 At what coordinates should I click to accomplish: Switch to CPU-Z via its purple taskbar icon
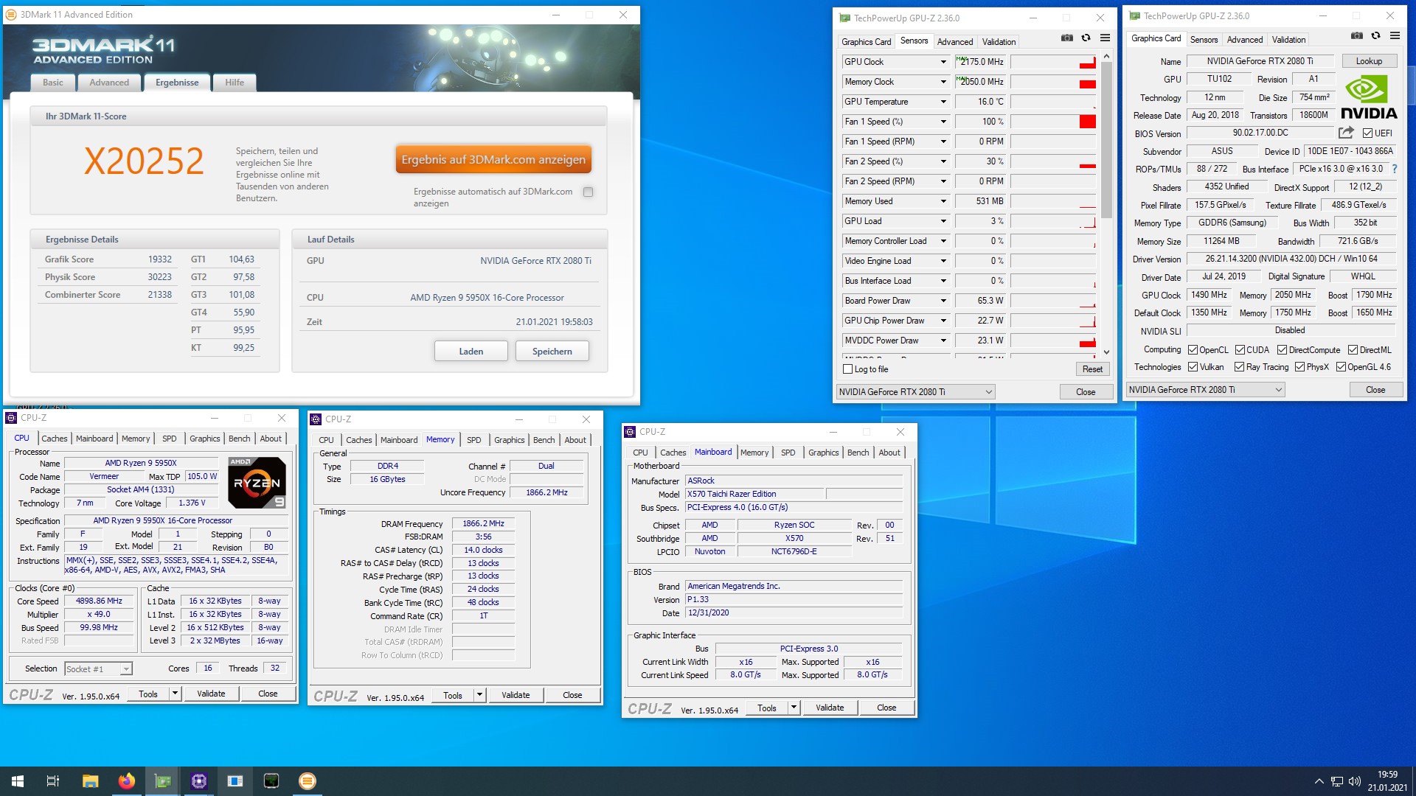tap(199, 781)
